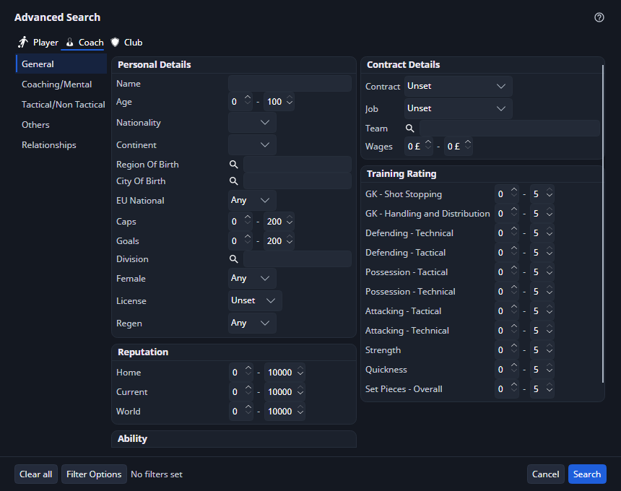Click the Division search magnifier icon
Viewport: 621px width, 491px height.
(234, 259)
